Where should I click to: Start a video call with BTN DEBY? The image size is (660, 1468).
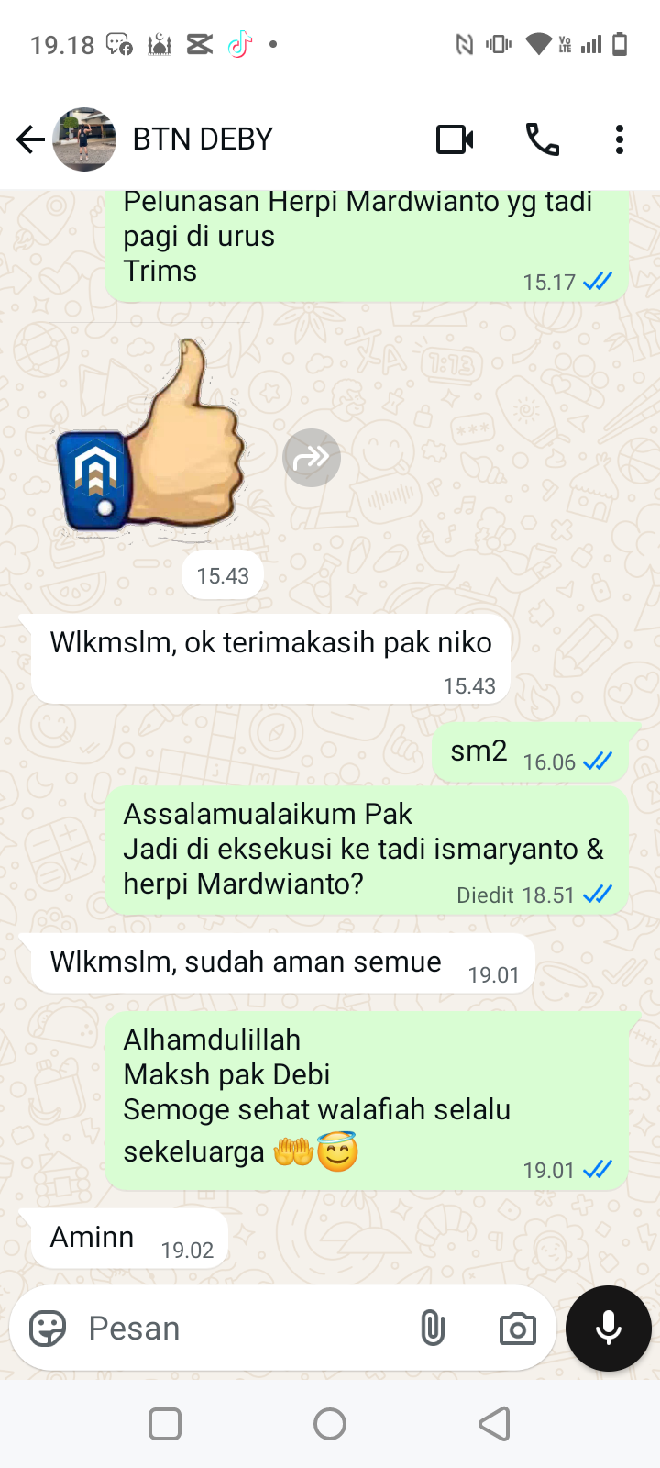click(x=455, y=139)
